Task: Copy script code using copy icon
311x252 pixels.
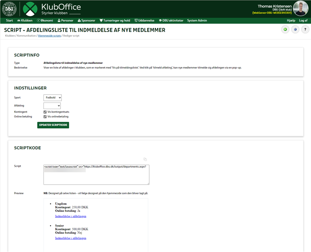Action: click(145, 159)
